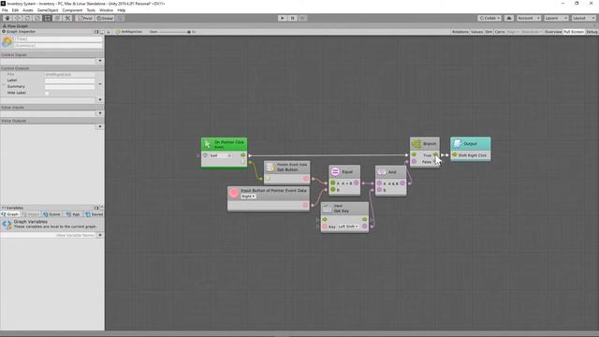Add a new Control Output entry
The width and height of the screenshot is (599, 337).
pos(100,100)
